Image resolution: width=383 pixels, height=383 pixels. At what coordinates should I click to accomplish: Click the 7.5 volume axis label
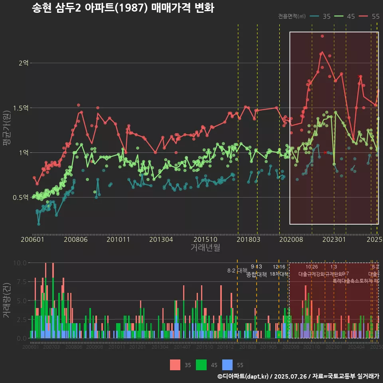22,282
